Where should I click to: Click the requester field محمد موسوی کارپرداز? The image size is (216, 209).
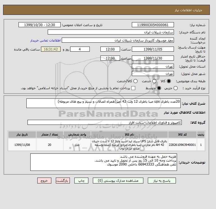pos(118,40)
